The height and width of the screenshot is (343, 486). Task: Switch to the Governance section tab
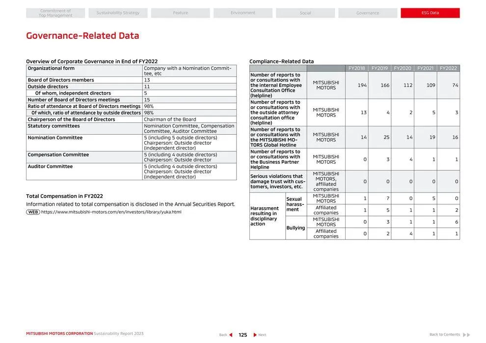368,12
